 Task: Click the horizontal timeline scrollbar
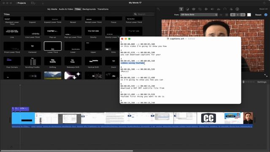[x=67, y=151]
